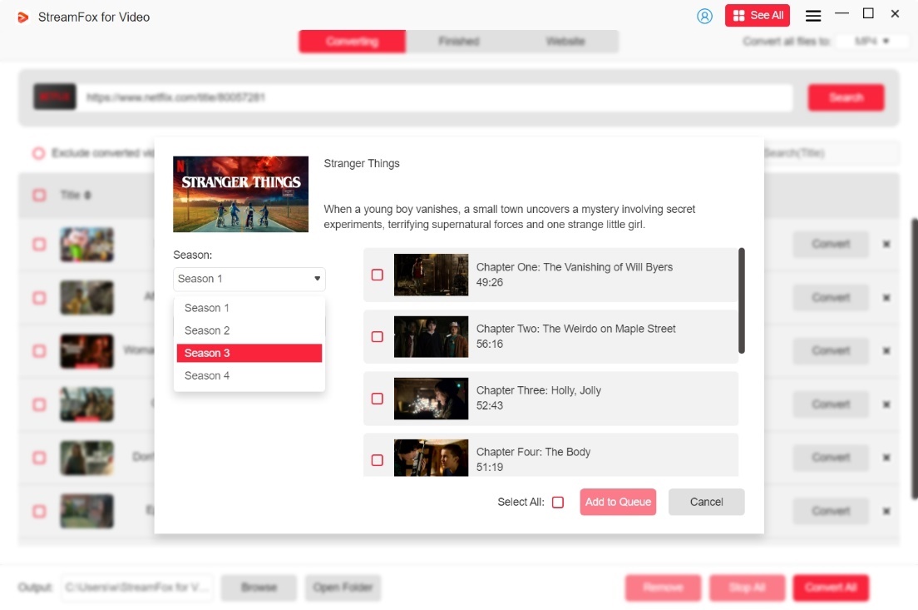Choose the highlighted Season 3 option
Viewport: 918px width, 610px height.
(249, 353)
